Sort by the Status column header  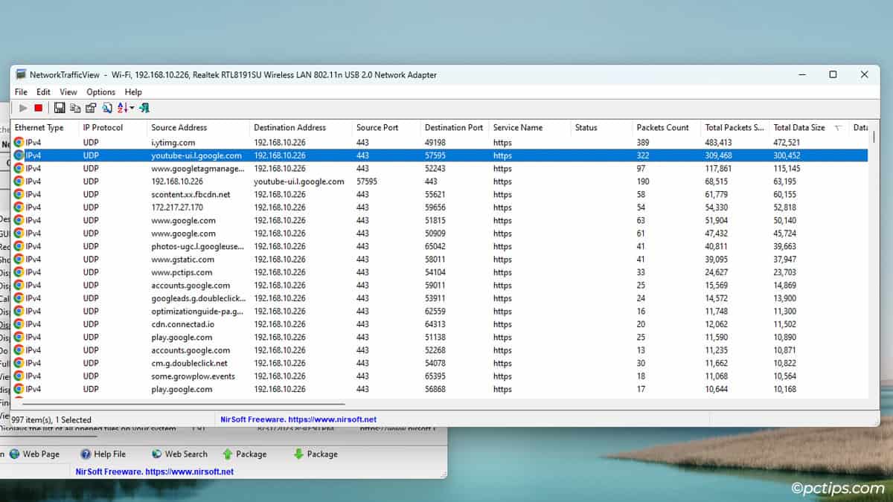pyautogui.click(x=602, y=127)
